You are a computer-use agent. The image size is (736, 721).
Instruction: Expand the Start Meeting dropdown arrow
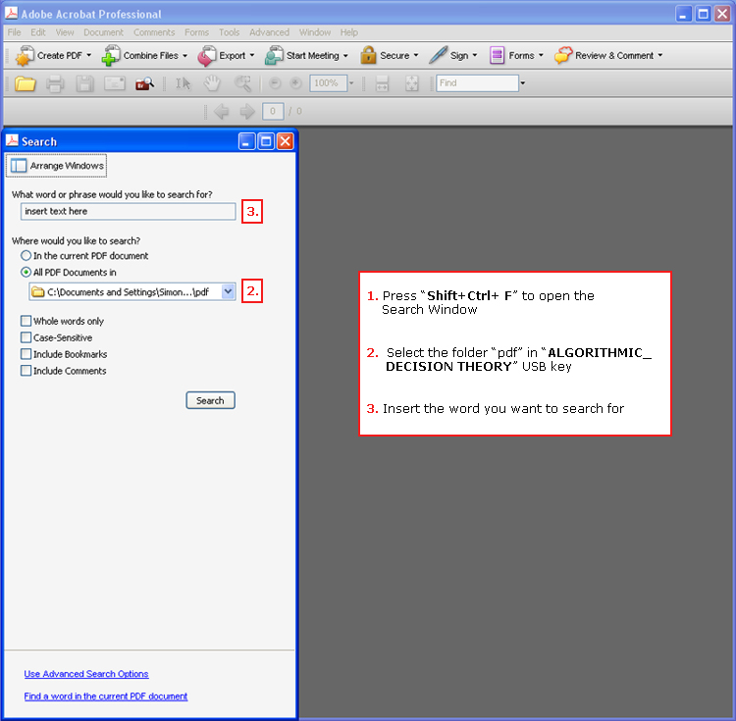click(x=345, y=55)
